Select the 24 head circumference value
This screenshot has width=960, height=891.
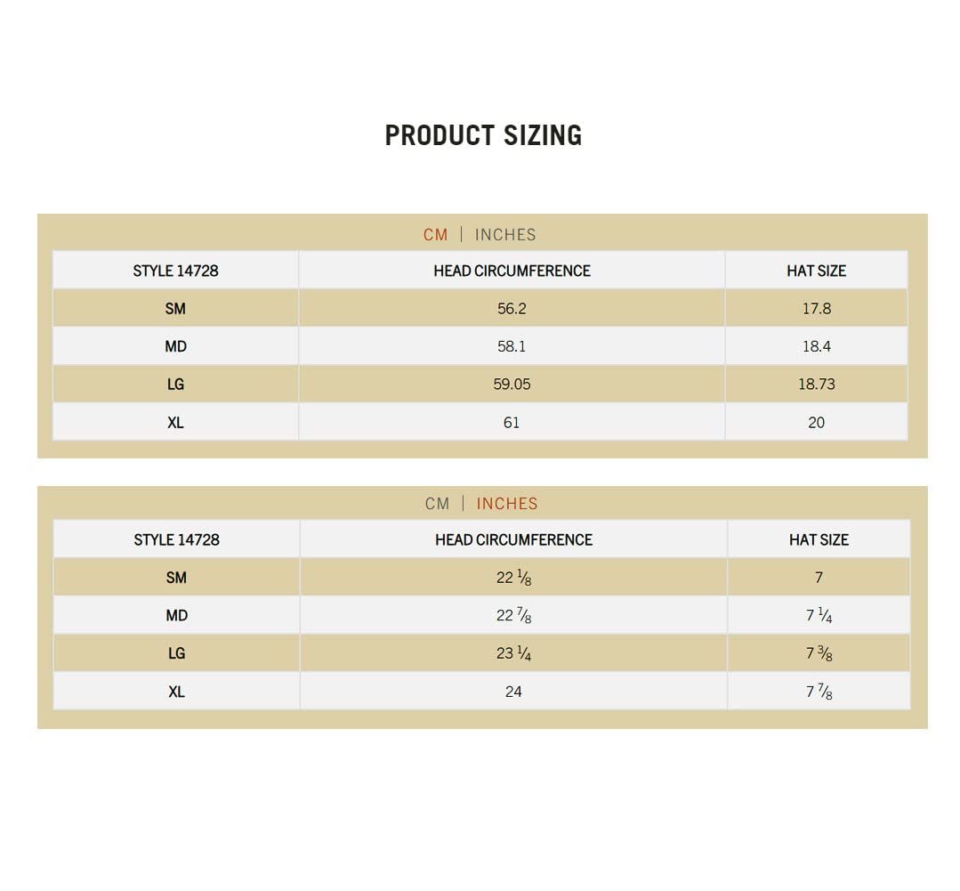click(513, 692)
